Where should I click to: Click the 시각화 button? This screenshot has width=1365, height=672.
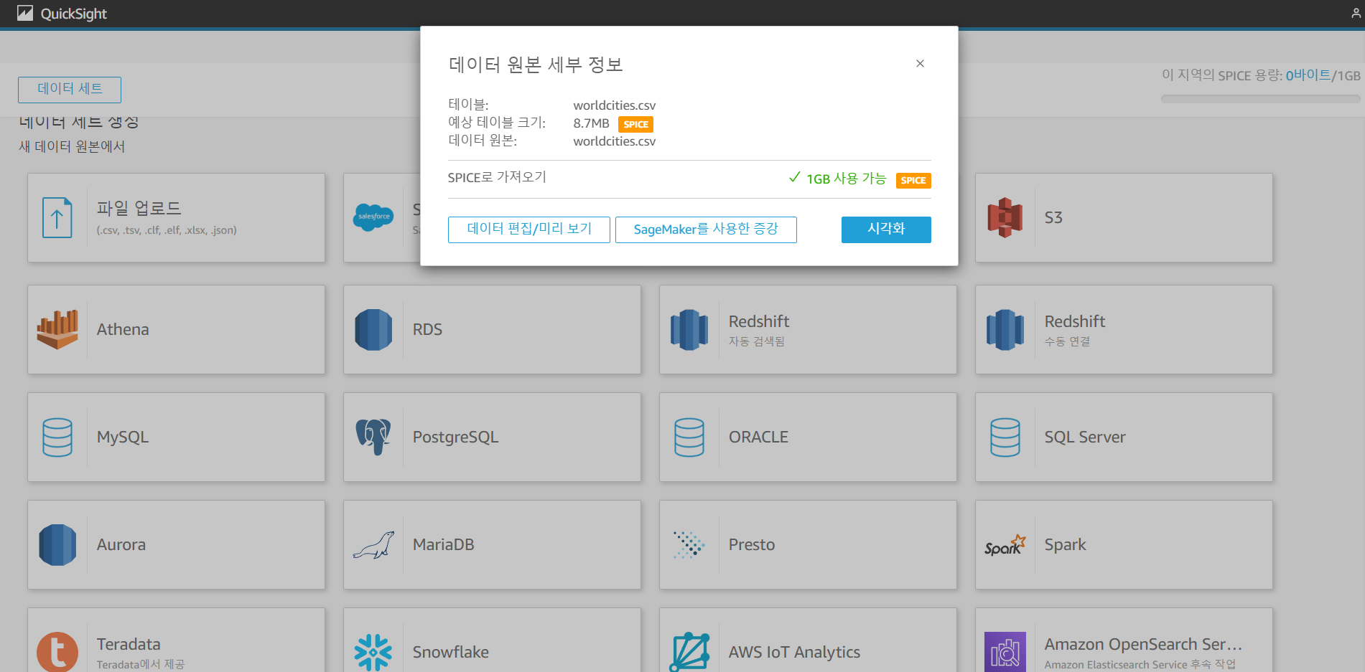click(886, 229)
